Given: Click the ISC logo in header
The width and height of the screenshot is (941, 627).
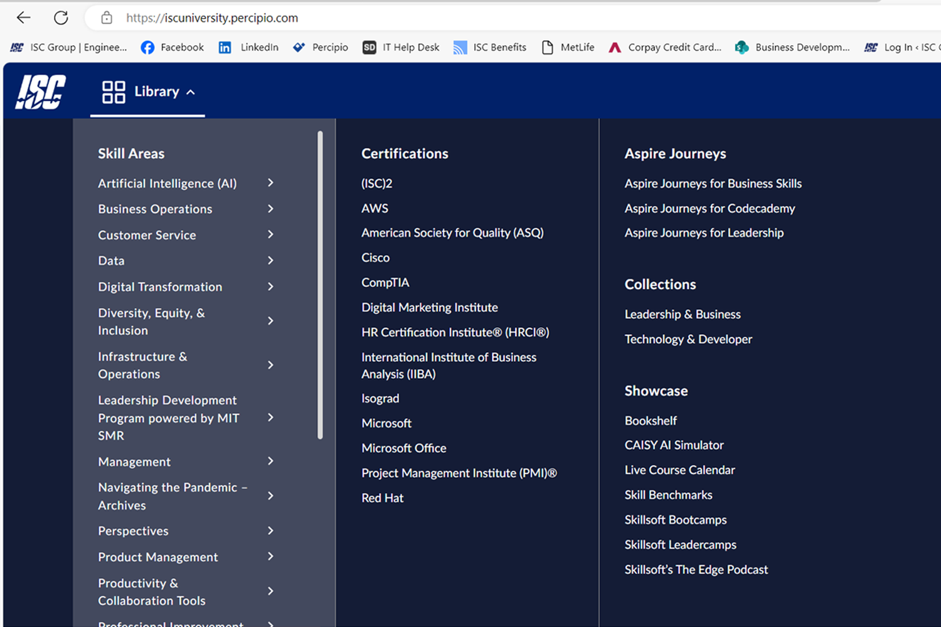Looking at the screenshot, I should click(x=41, y=92).
